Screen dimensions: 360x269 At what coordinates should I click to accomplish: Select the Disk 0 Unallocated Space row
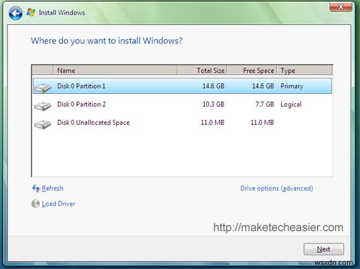(182, 122)
